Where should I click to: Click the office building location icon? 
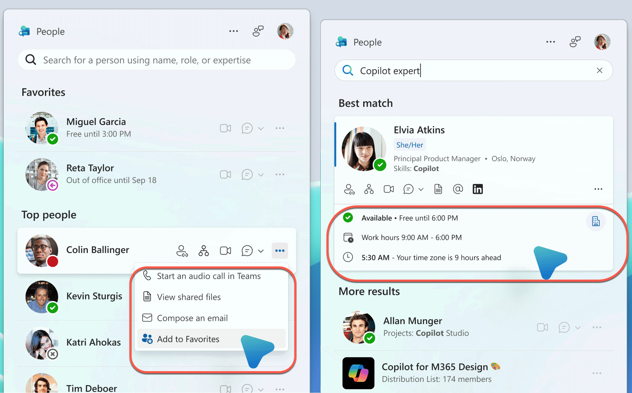(596, 221)
